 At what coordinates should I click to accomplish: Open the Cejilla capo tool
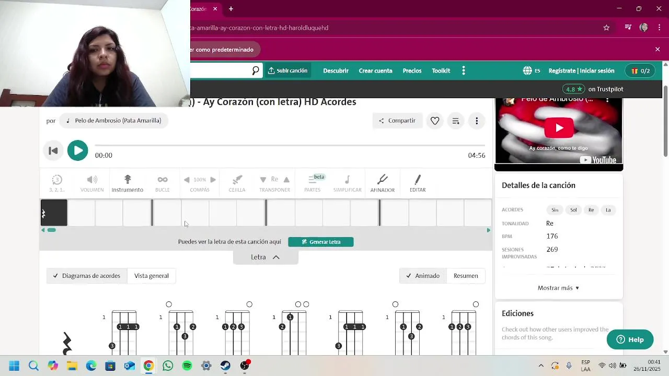point(237,183)
